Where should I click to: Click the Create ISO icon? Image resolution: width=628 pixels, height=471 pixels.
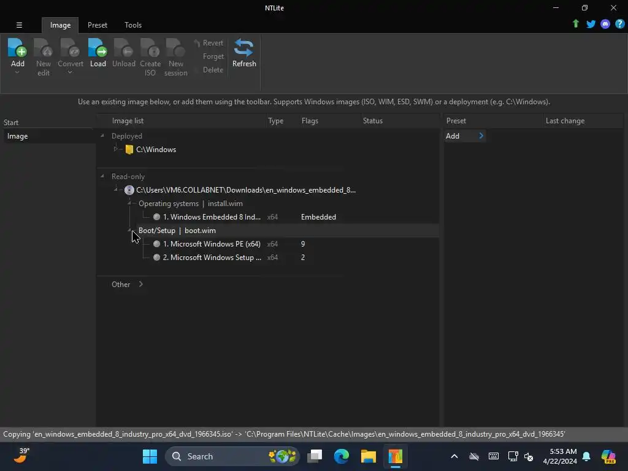click(150, 48)
